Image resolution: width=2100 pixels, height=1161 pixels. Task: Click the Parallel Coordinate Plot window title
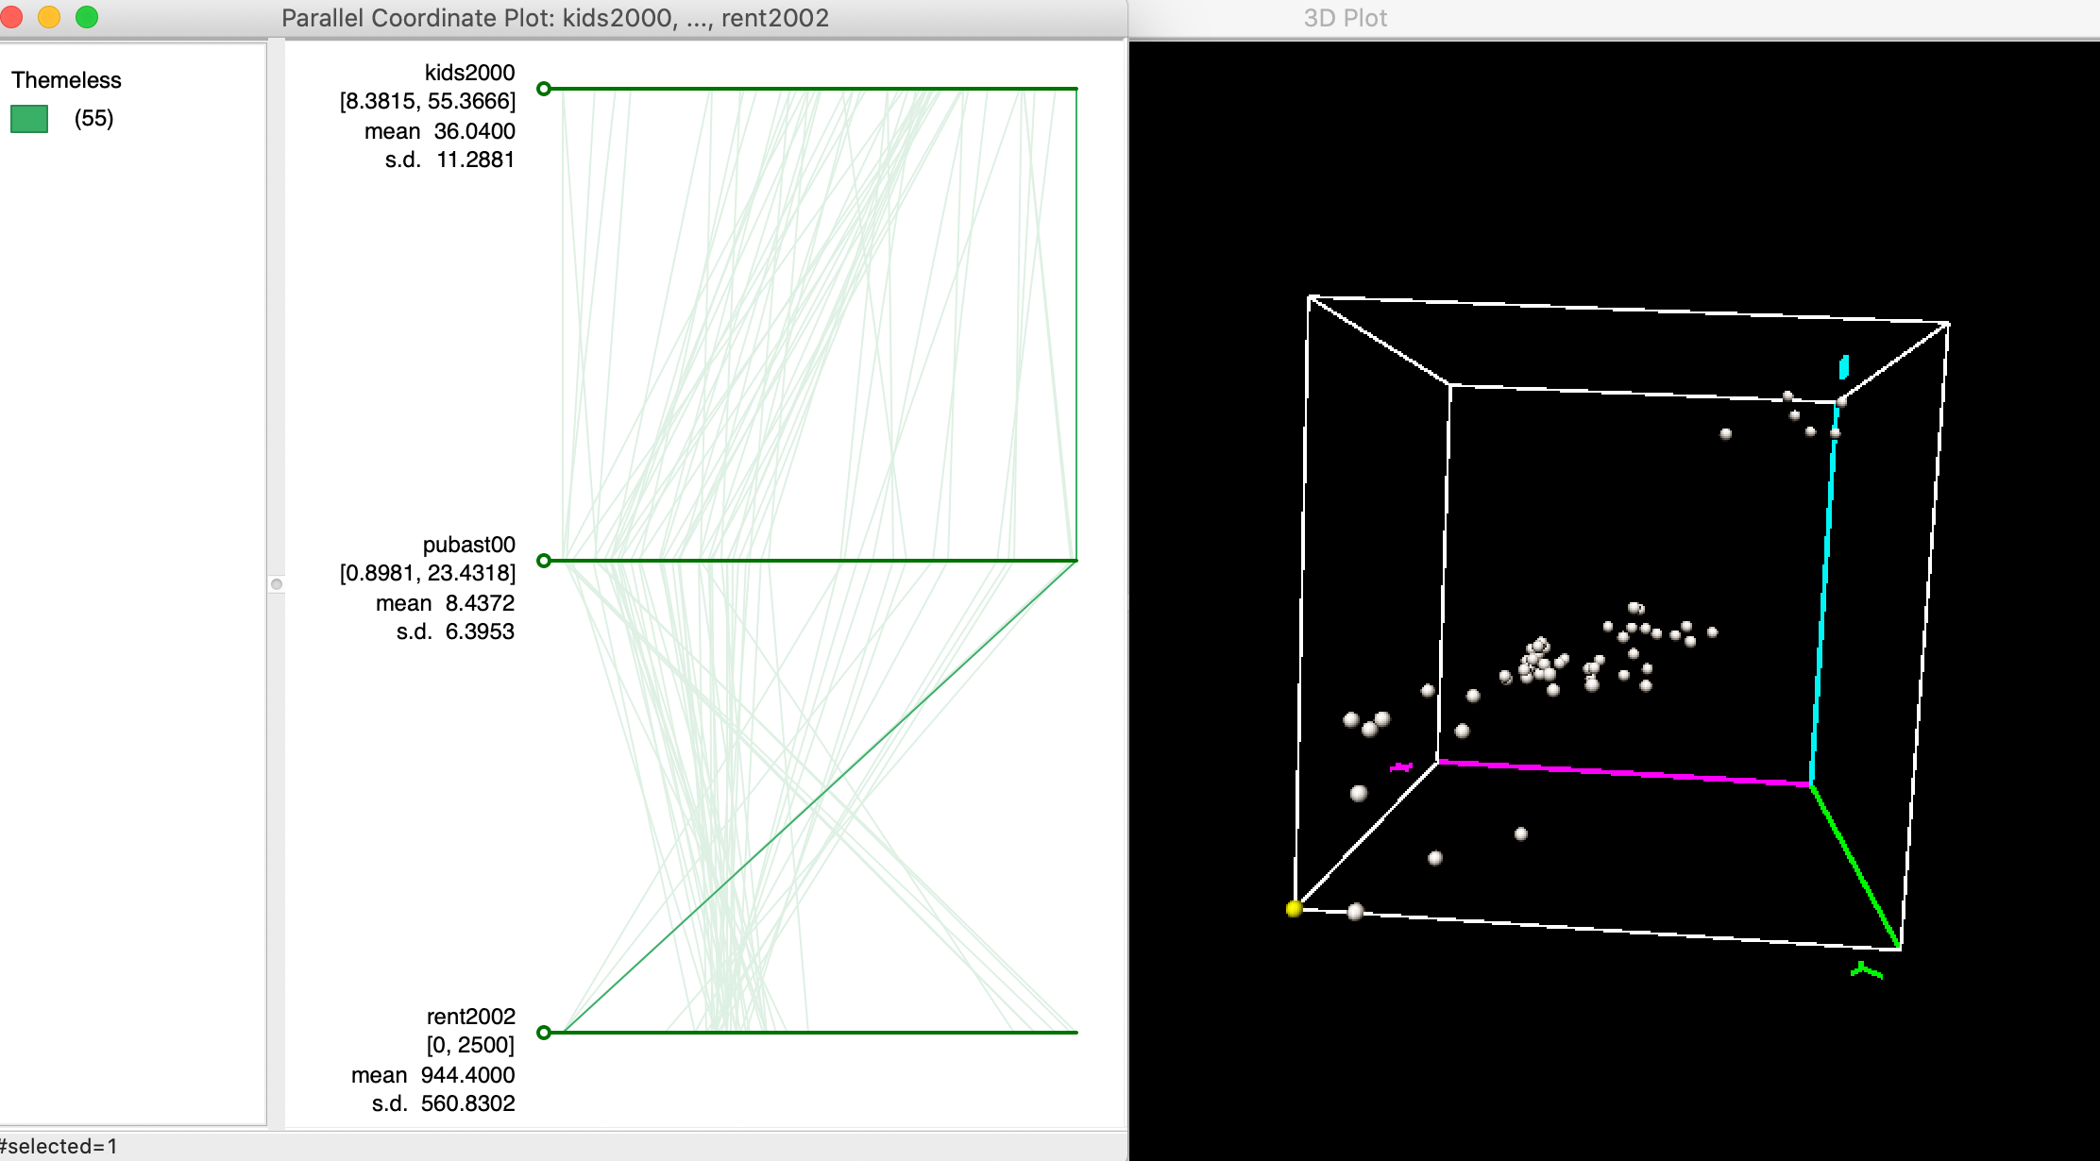tap(555, 18)
